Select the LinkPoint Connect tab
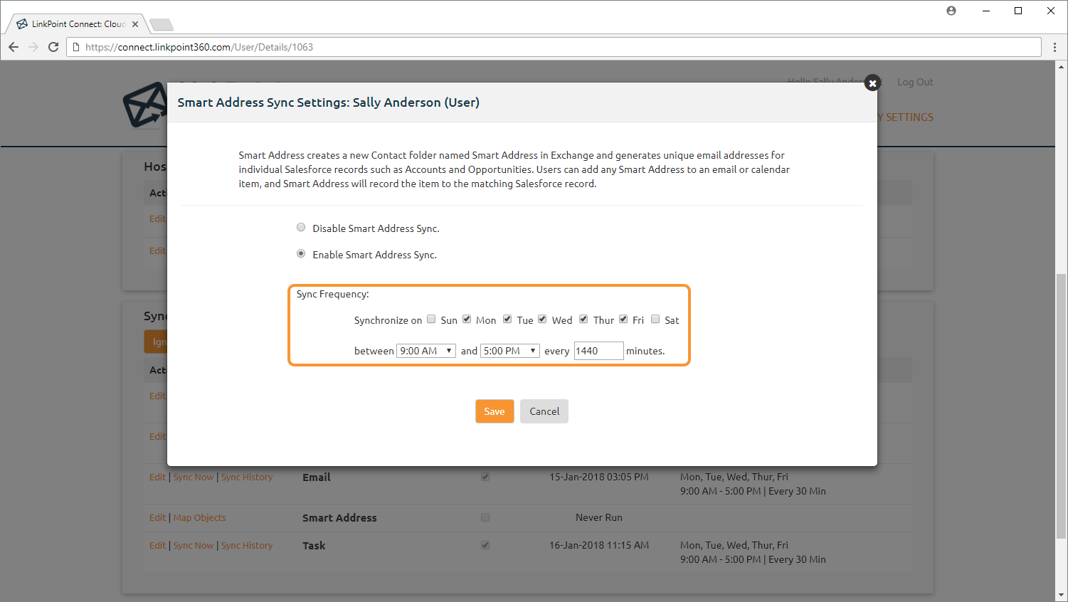The width and height of the screenshot is (1068, 602). [x=77, y=24]
